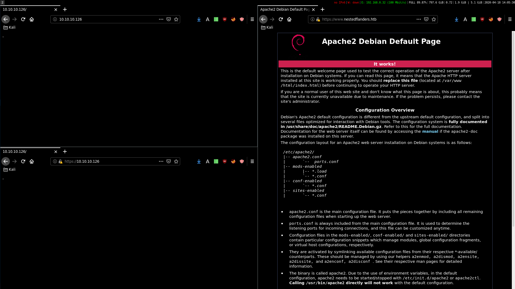The image size is (515, 289).
Task: Open Kali bookmarks folder in nestedflanders.htb window
Action: pyautogui.click(x=267, y=27)
